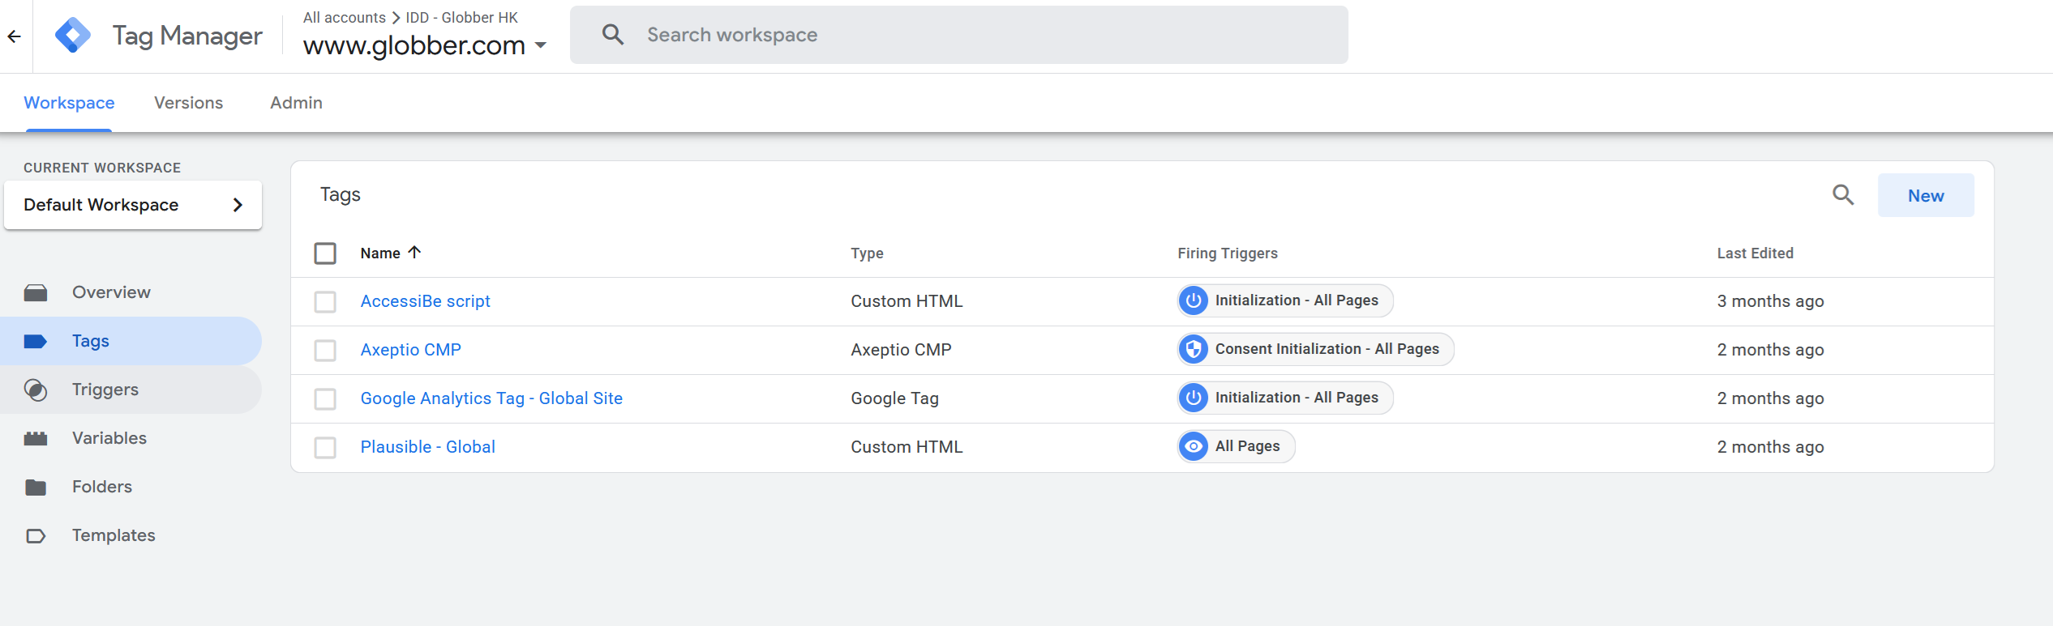This screenshot has width=2053, height=626.
Task: Click the Axeptio CMP type cell
Action: (x=901, y=350)
